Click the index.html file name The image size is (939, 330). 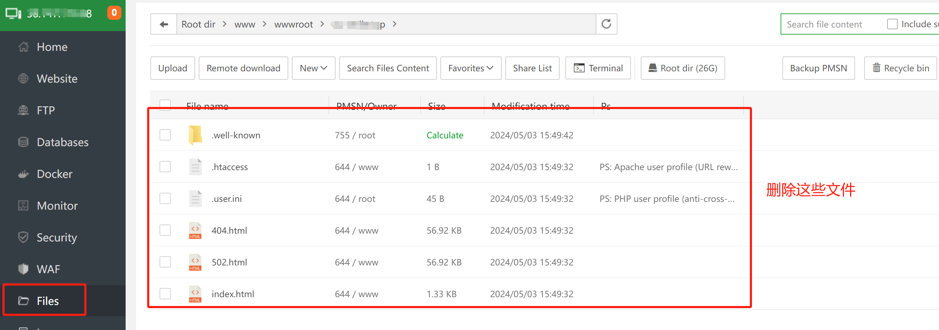click(x=233, y=294)
